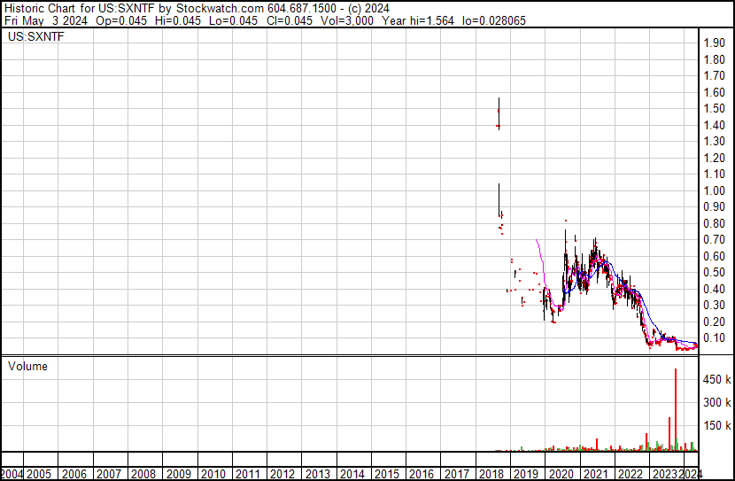The width and height of the screenshot is (735, 481).
Task: Click the 0.40 price axis label
Action: pos(714,289)
